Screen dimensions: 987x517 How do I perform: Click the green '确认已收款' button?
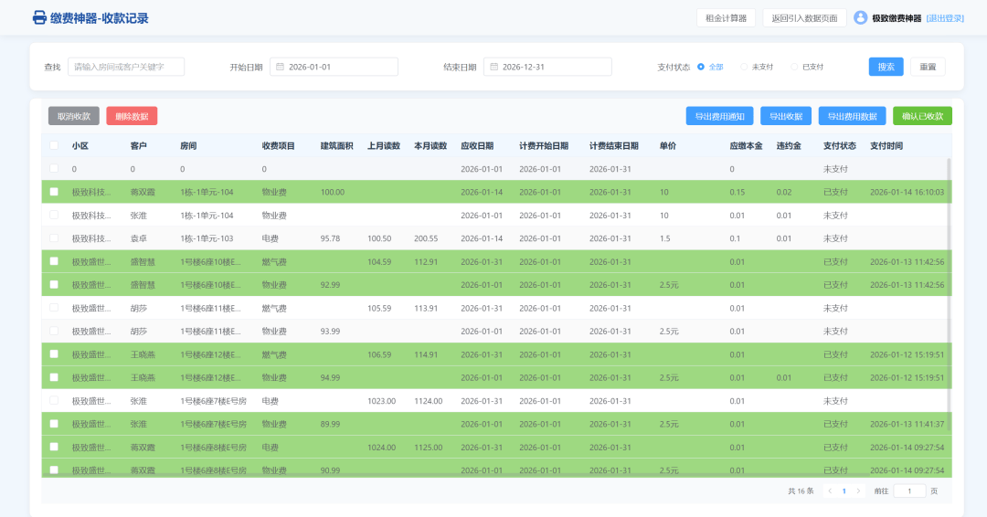tap(922, 116)
